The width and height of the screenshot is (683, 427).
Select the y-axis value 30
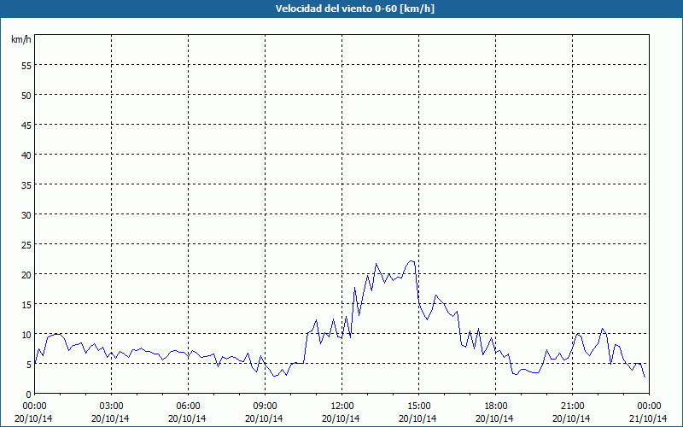tap(26, 215)
